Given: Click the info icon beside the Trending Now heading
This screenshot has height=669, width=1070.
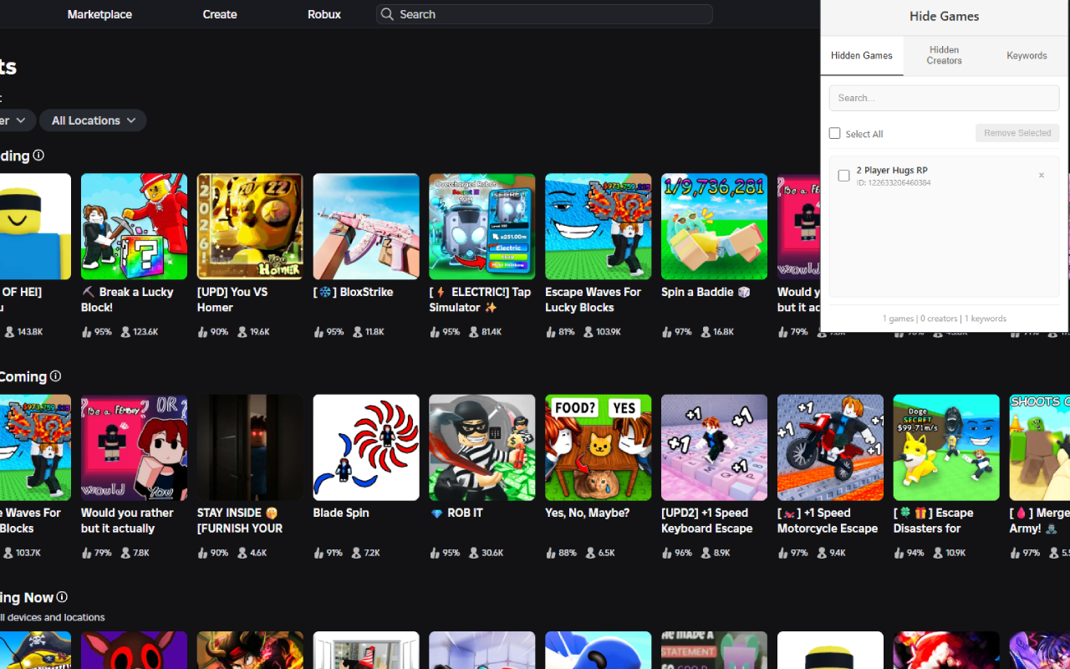Looking at the screenshot, I should (x=62, y=597).
